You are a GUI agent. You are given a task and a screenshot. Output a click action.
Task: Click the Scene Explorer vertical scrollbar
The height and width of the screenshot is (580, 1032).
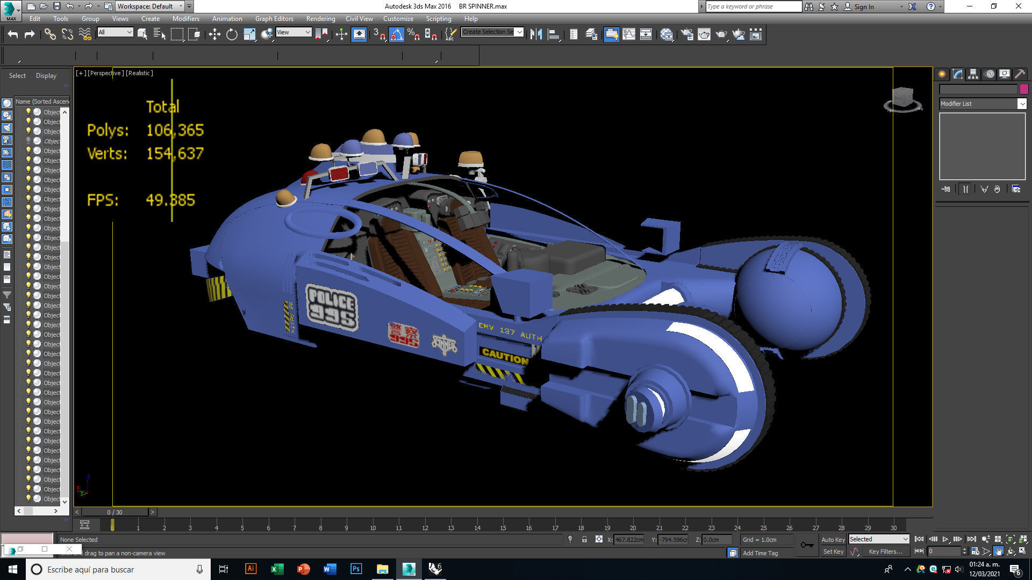[65, 306]
